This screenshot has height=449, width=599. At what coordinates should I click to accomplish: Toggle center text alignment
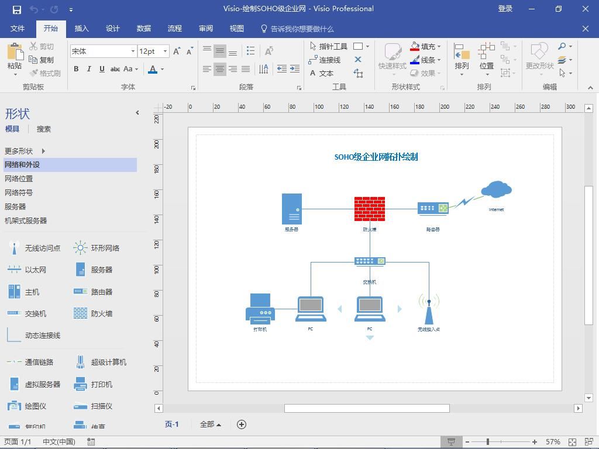[220, 69]
